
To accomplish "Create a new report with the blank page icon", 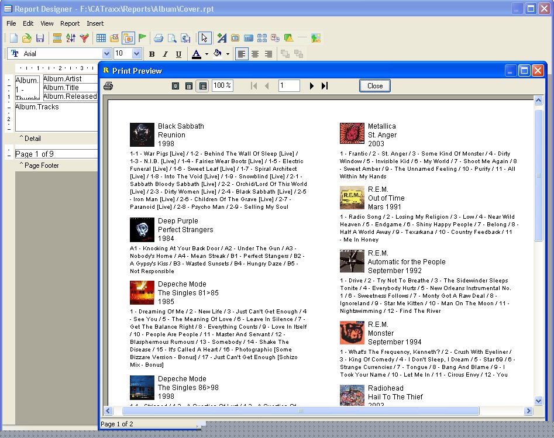I will [x=13, y=38].
